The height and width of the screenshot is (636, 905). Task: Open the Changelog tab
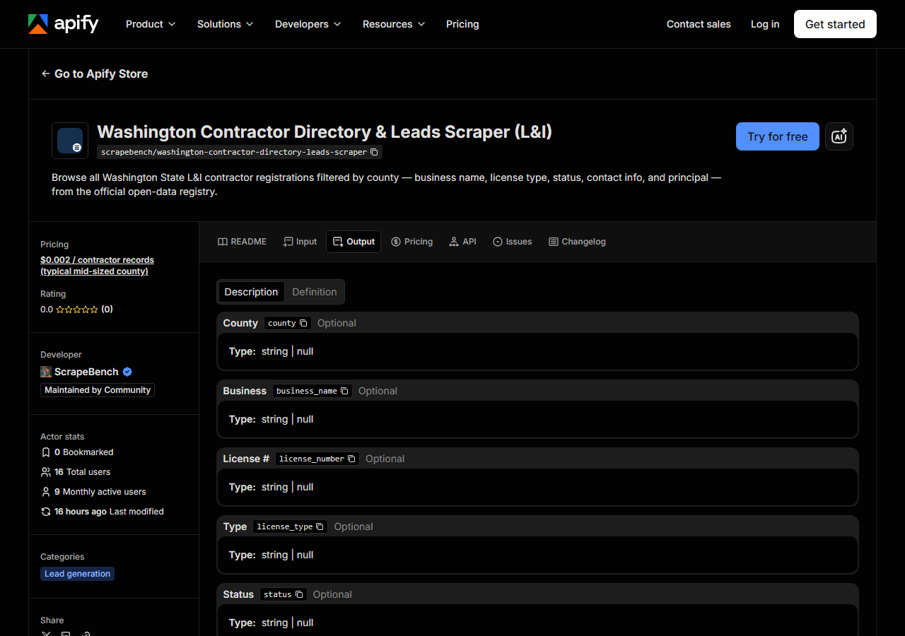point(577,242)
